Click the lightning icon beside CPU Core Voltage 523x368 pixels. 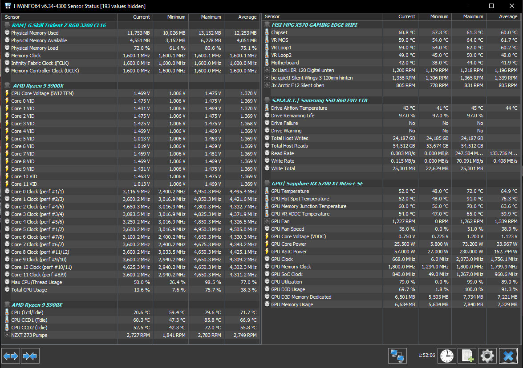click(7, 93)
